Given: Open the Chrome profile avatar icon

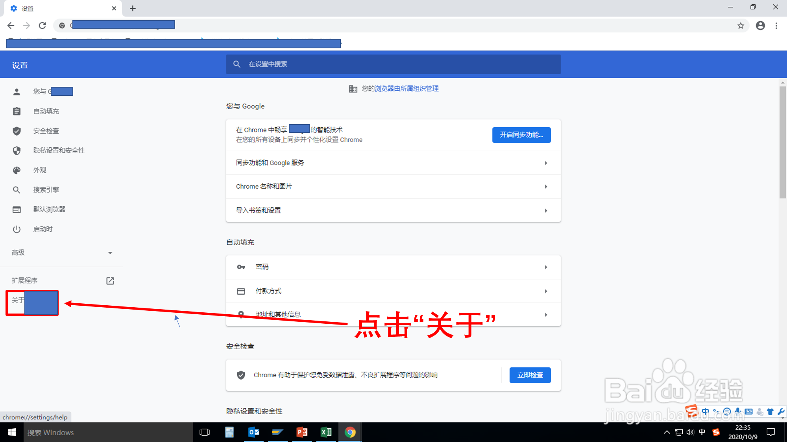Looking at the screenshot, I should (x=760, y=26).
